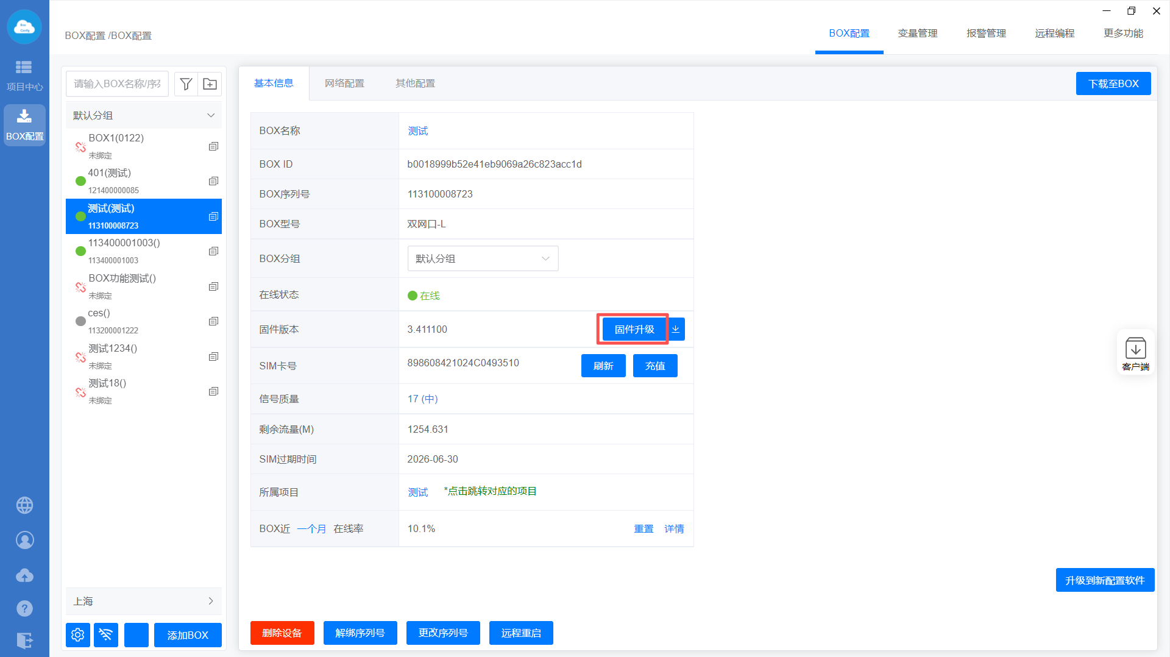Click the filter funnel icon
1170x657 pixels.
tap(186, 84)
